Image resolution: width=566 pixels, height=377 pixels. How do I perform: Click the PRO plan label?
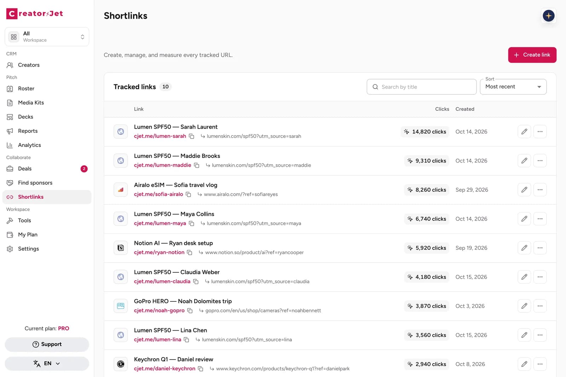point(64,329)
